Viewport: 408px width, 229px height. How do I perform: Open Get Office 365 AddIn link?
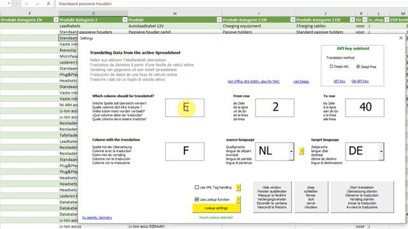pyautogui.click(x=254, y=81)
